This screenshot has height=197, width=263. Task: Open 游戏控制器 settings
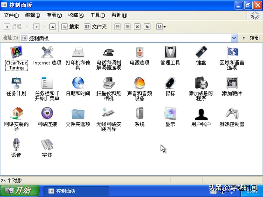pyautogui.click(x=231, y=116)
